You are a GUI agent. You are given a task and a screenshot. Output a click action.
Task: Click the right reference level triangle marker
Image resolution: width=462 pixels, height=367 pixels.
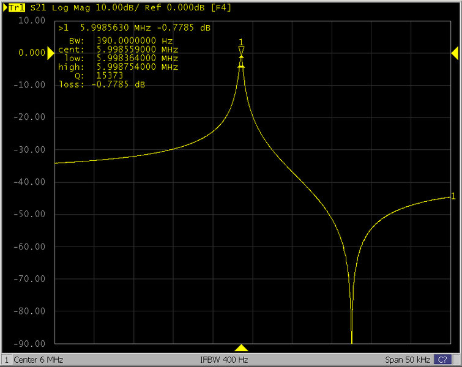[x=455, y=53]
